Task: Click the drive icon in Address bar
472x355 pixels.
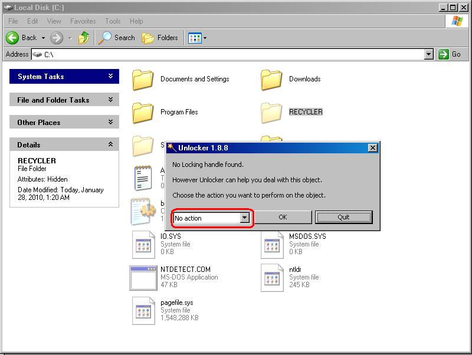Action: point(37,54)
